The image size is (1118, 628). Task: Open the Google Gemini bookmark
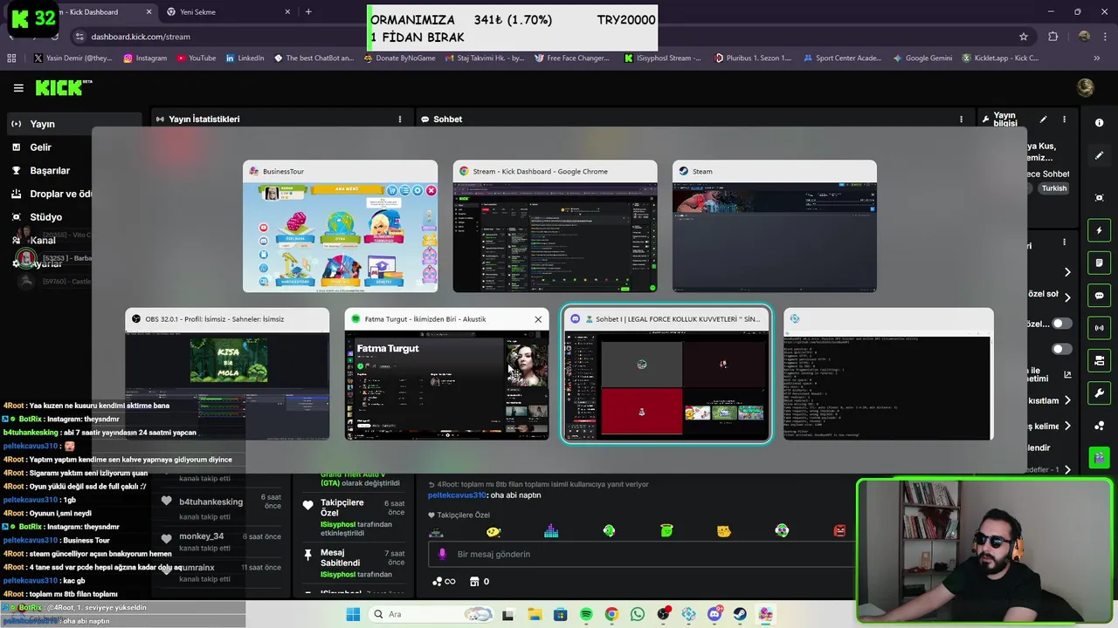(922, 58)
